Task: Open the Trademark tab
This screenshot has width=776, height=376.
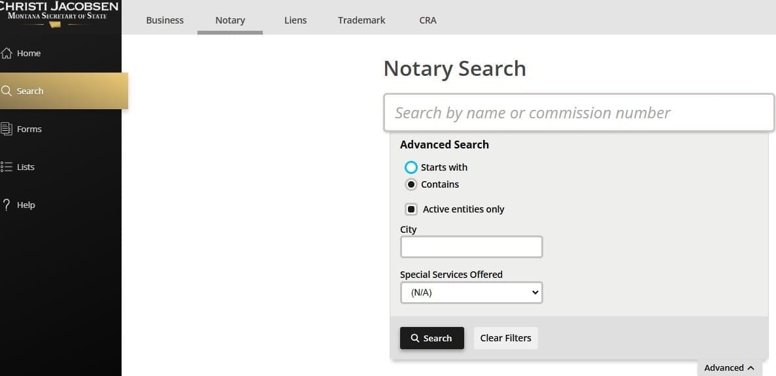Action: (x=362, y=20)
